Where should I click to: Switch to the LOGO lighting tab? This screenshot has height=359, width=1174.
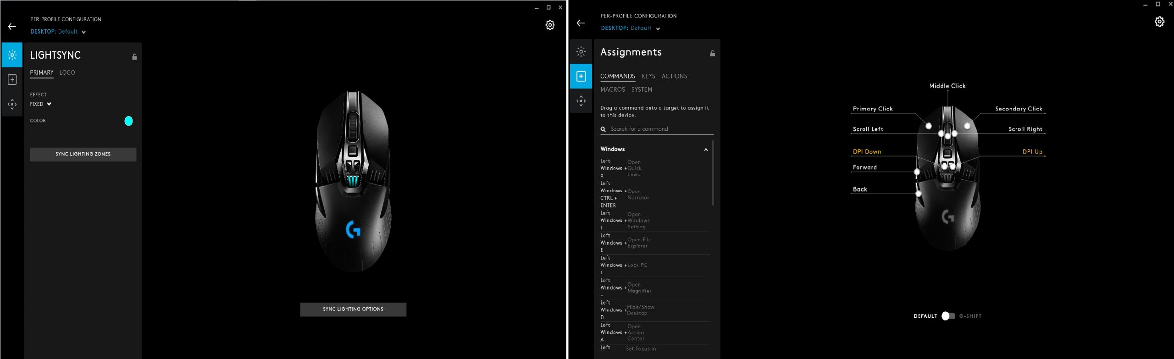pyautogui.click(x=67, y=72)
